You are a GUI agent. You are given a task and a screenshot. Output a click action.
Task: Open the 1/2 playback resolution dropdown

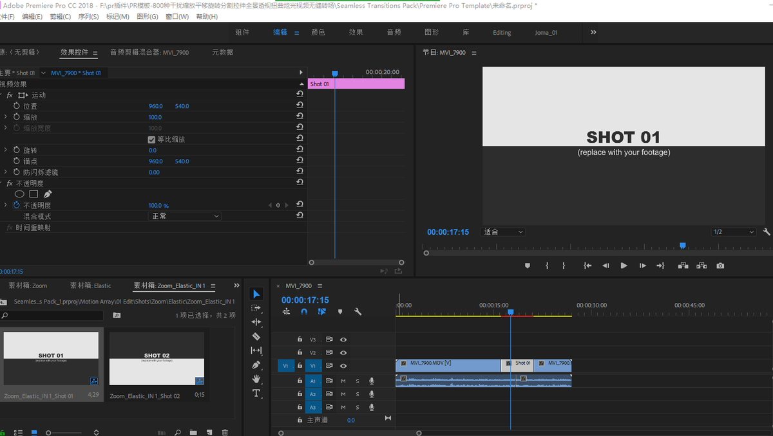(733, 232)
